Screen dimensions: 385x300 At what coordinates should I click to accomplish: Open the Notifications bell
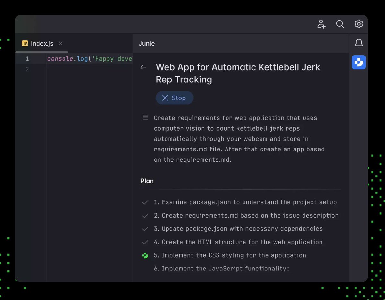tap(359, 43)
